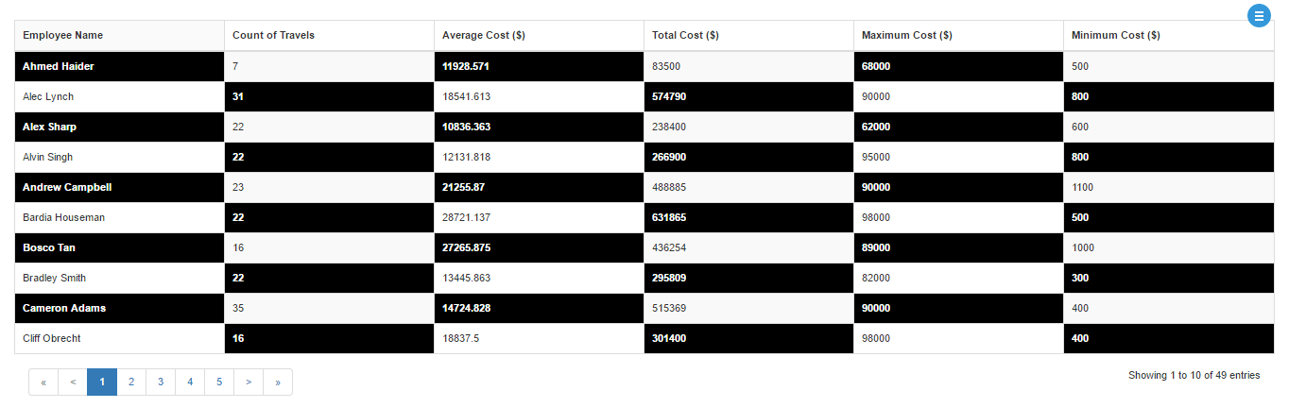Navigate to page 4

(190, 382)
